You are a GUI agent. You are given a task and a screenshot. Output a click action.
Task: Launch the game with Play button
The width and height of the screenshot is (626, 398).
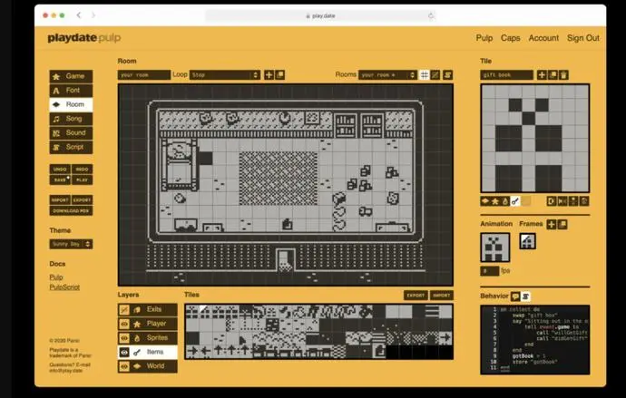(83, 180)
